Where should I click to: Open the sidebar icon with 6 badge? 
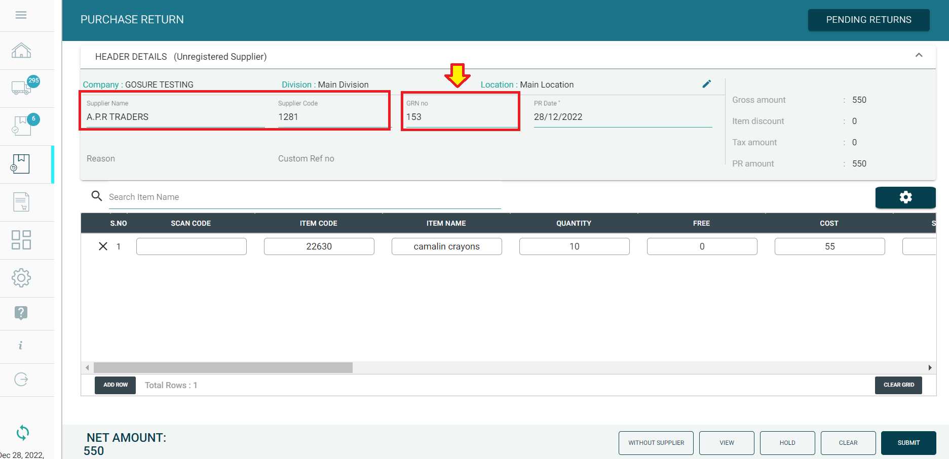point(25,124)
